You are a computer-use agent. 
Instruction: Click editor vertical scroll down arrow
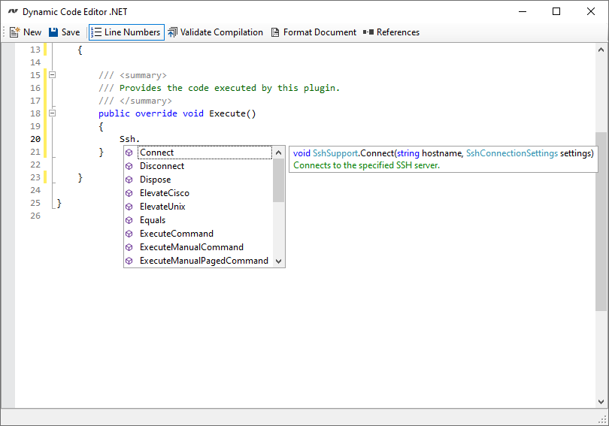601,402
